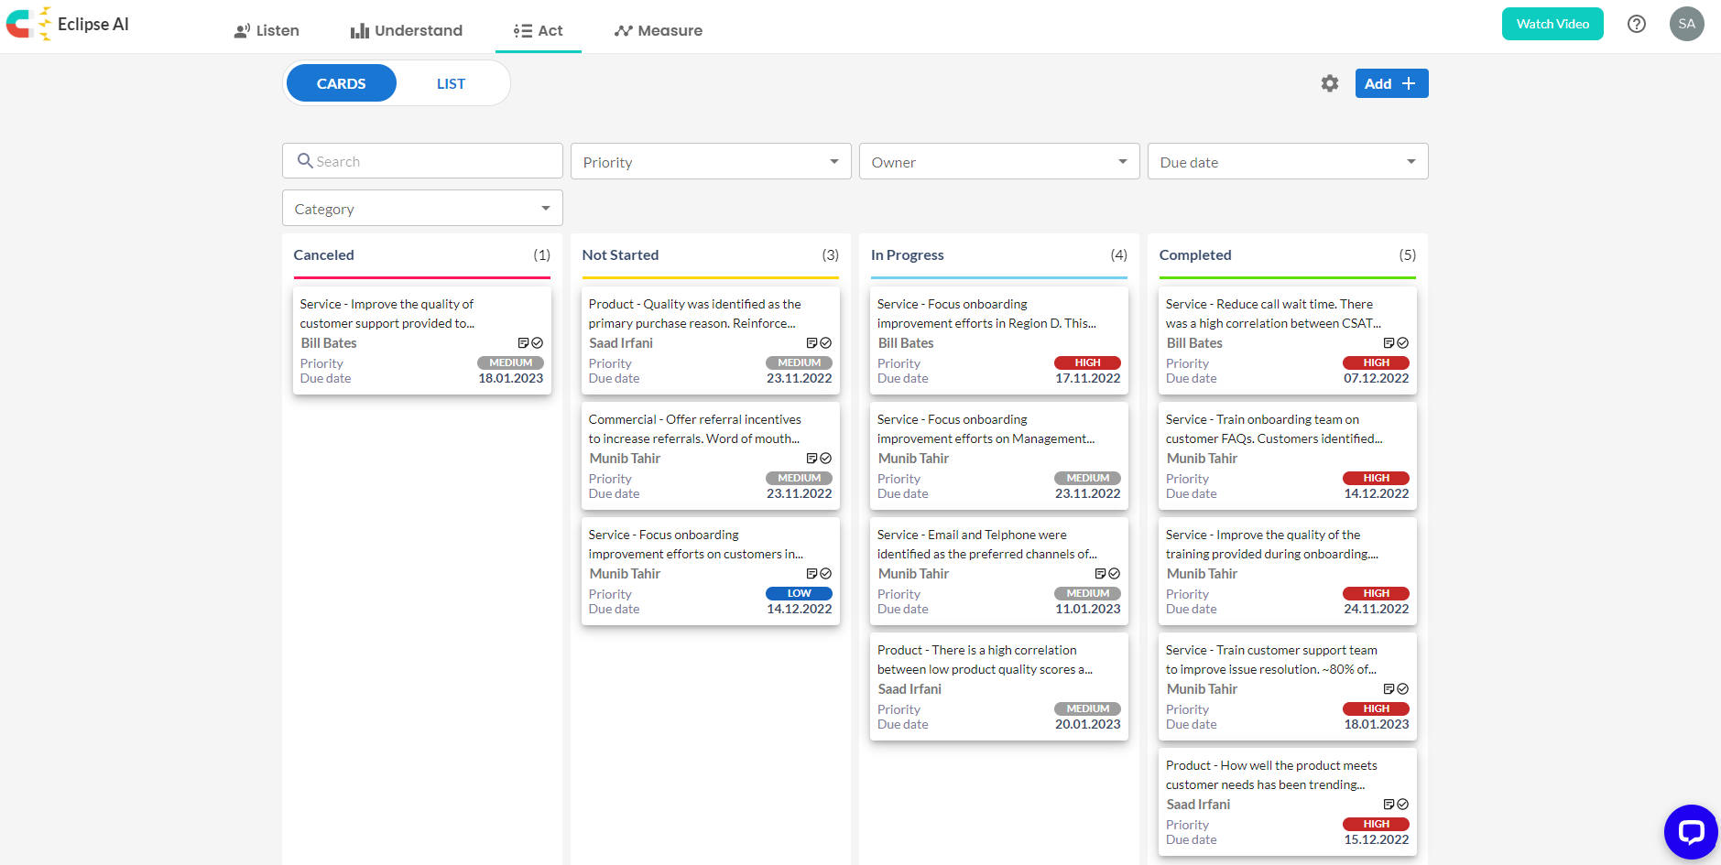Expand the Owner filter dropdown
This screenshot has height=865, width=1721.
[999, 162]
